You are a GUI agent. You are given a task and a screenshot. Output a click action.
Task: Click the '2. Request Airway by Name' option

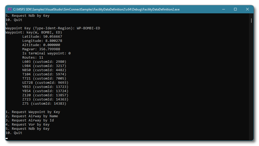32,116
